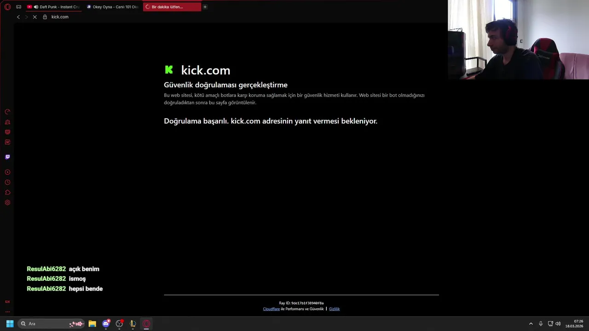Open the Gizlilik privacy link
Image resolution: width=589 pixels, height=331 pixels.
click(x=334, y=309)
